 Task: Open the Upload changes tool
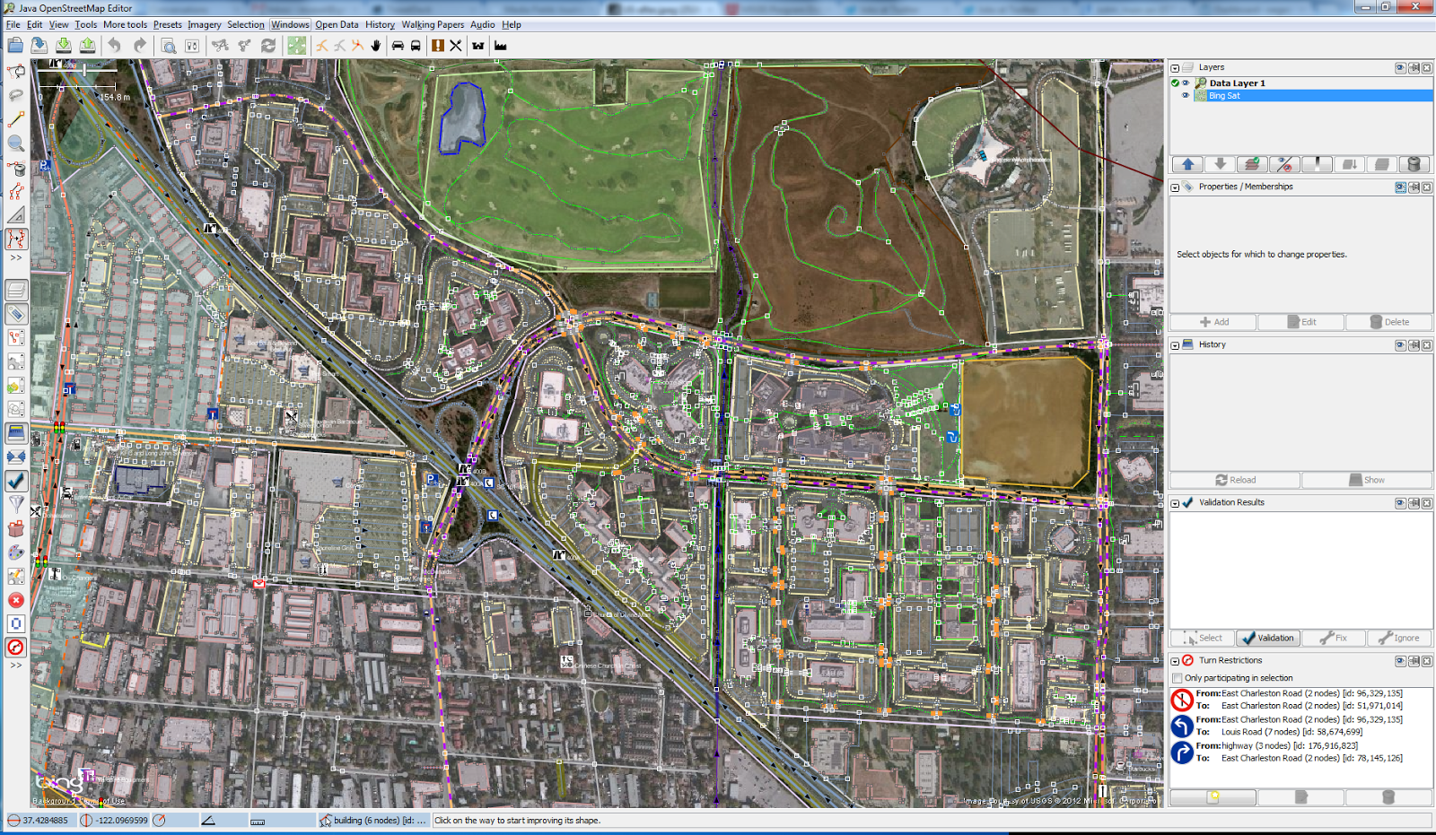tap(87, 46)
